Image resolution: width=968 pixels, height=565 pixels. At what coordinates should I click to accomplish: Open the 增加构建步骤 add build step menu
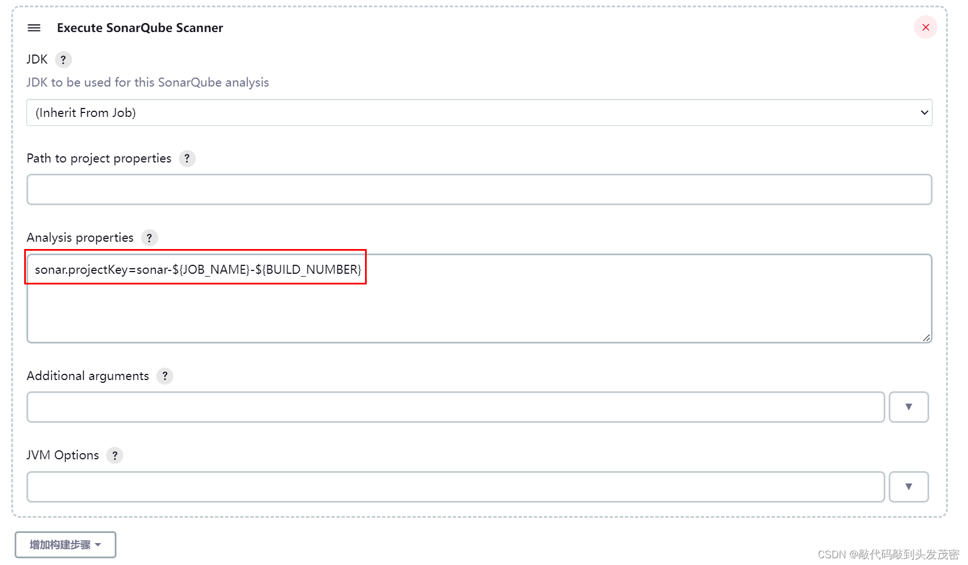tap(65, 545)
